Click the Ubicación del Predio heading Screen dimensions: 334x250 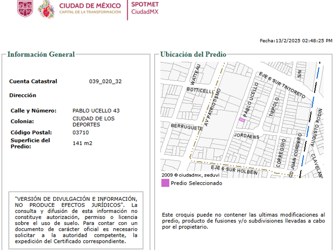pos(193,54)
